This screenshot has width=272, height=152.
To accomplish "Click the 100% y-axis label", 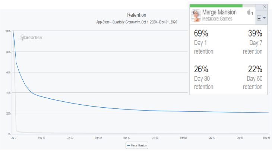I will point(8,31).
